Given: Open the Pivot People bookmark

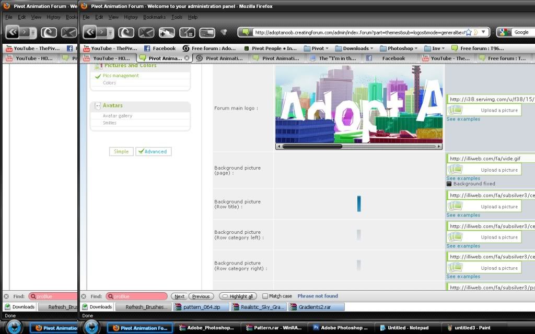Looking at the screenshot, I should (271, 49).
